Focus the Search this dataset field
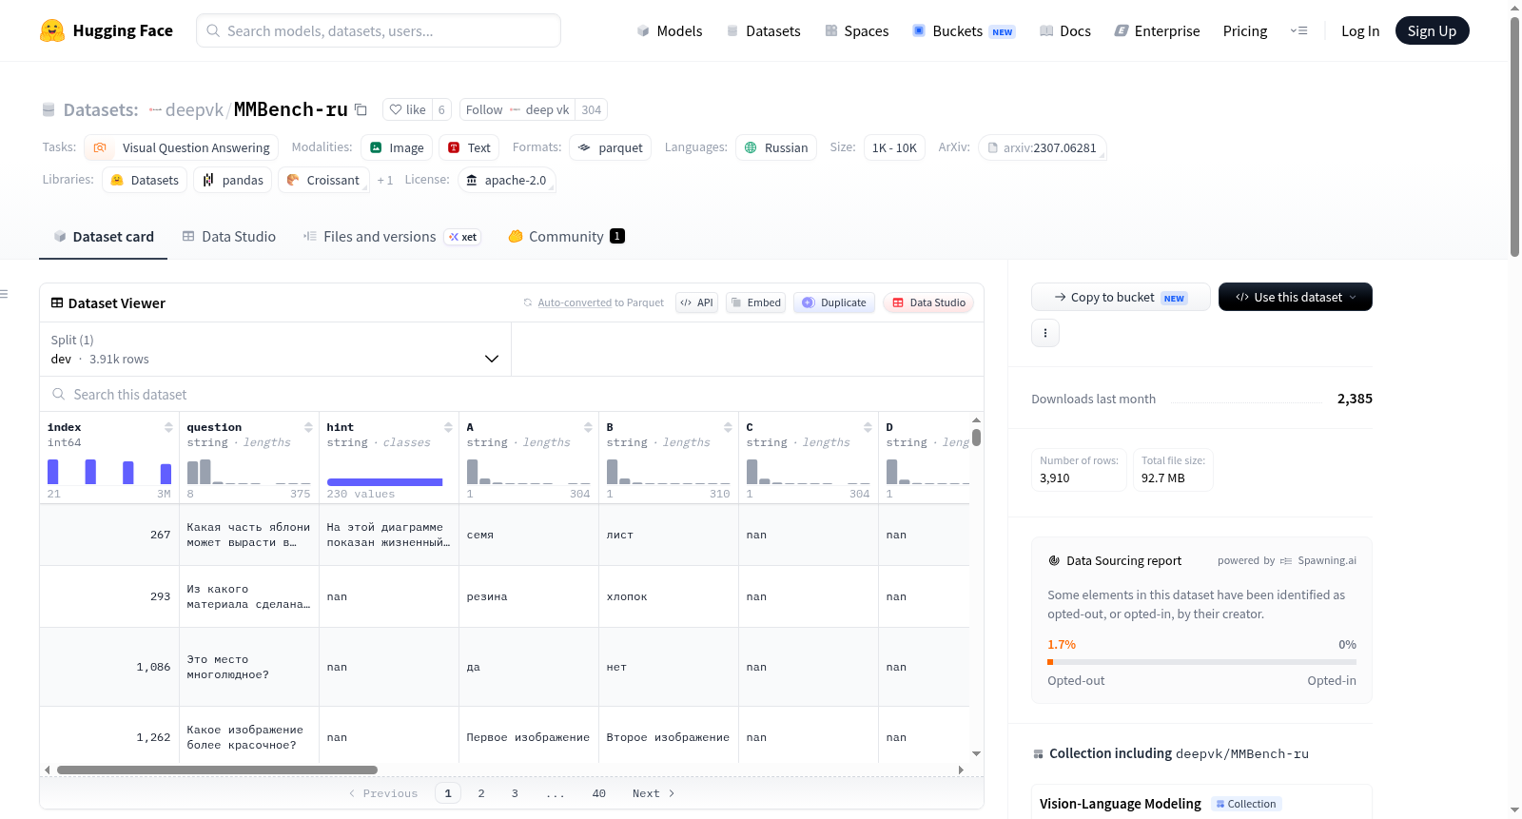Screen dimensions: 1522x819 pyautogui.click(x=512, y=394)
